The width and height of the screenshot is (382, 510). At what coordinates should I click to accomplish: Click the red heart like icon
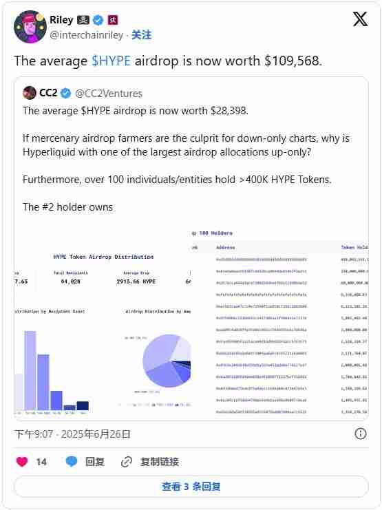click(22, 462)
